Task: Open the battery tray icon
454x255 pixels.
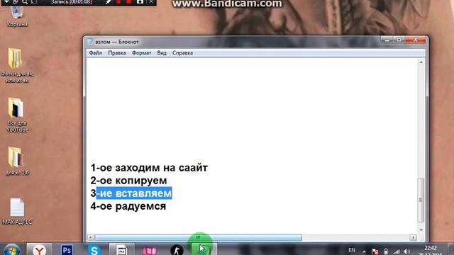Action: (x=386, y=251)
